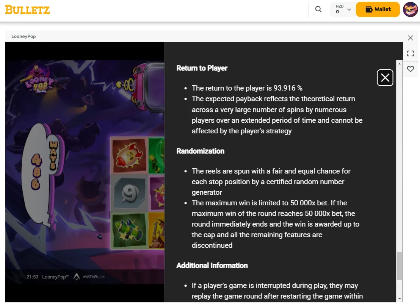Image resolution: width=420 pixels, height=305 pixels.
Task: Click the LooneyPop title label above the game
Action: 24,36
